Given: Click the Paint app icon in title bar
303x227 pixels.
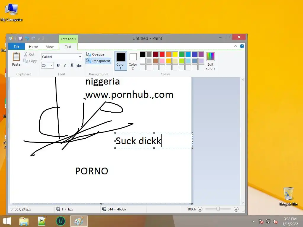Looking at the screenshot, I should (11, 38).
